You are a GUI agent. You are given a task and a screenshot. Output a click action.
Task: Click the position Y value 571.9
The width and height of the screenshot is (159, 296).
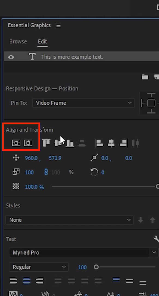(x=55, y=158)
